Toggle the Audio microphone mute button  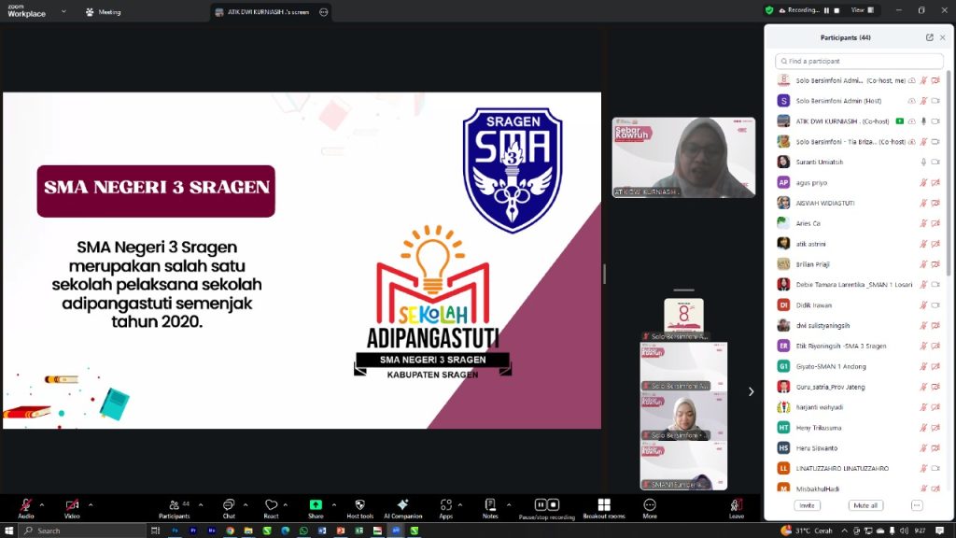pyautogui.click(x=26, y=504)
